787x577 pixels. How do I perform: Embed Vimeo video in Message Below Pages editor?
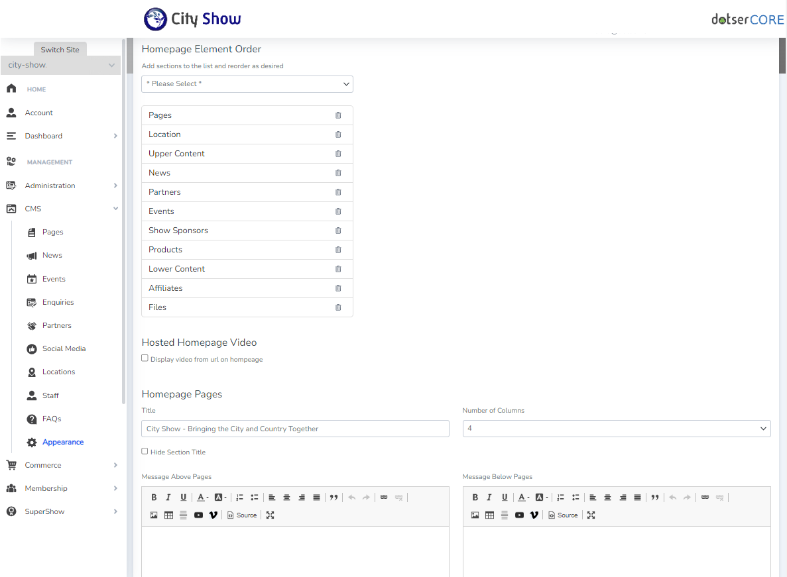(534, 515)
